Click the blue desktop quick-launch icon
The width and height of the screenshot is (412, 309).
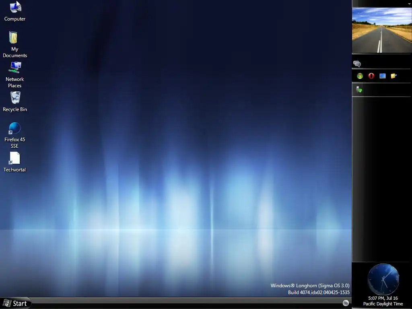[383, 76]
